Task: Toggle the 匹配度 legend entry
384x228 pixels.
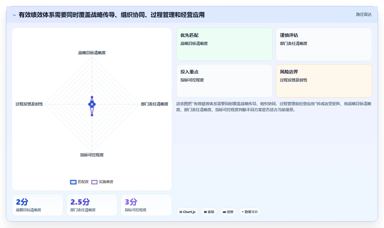Action: (79, 182)
